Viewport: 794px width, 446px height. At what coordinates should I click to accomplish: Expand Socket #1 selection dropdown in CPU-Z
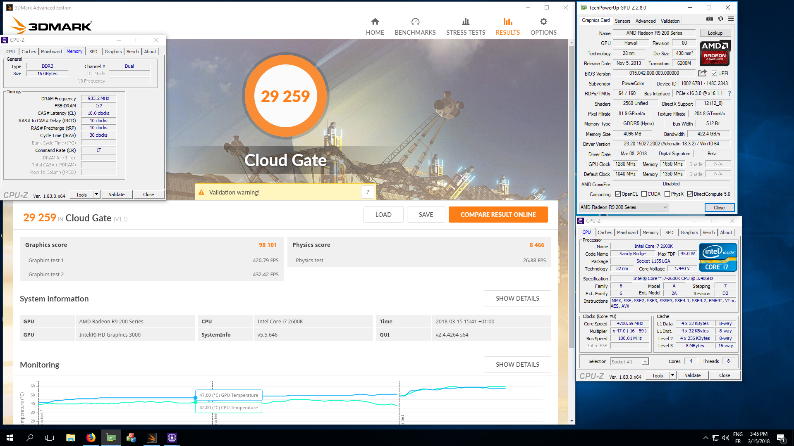tap(645, 362)
